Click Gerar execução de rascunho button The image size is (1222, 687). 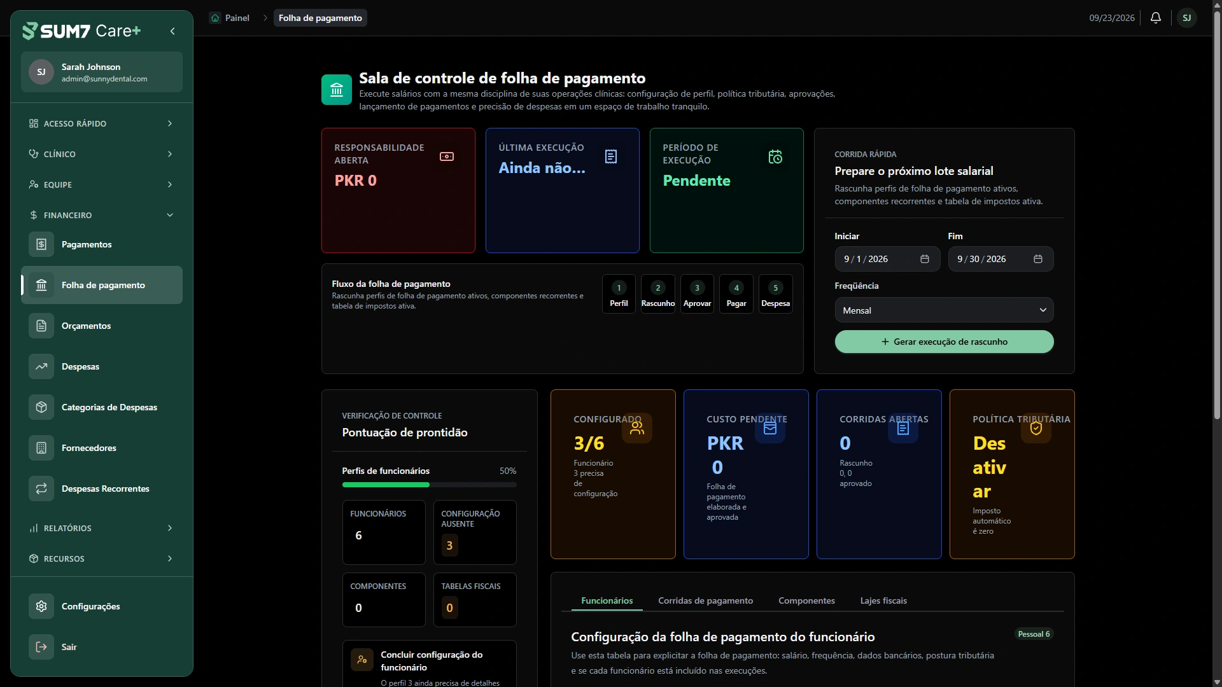(944, 342)
